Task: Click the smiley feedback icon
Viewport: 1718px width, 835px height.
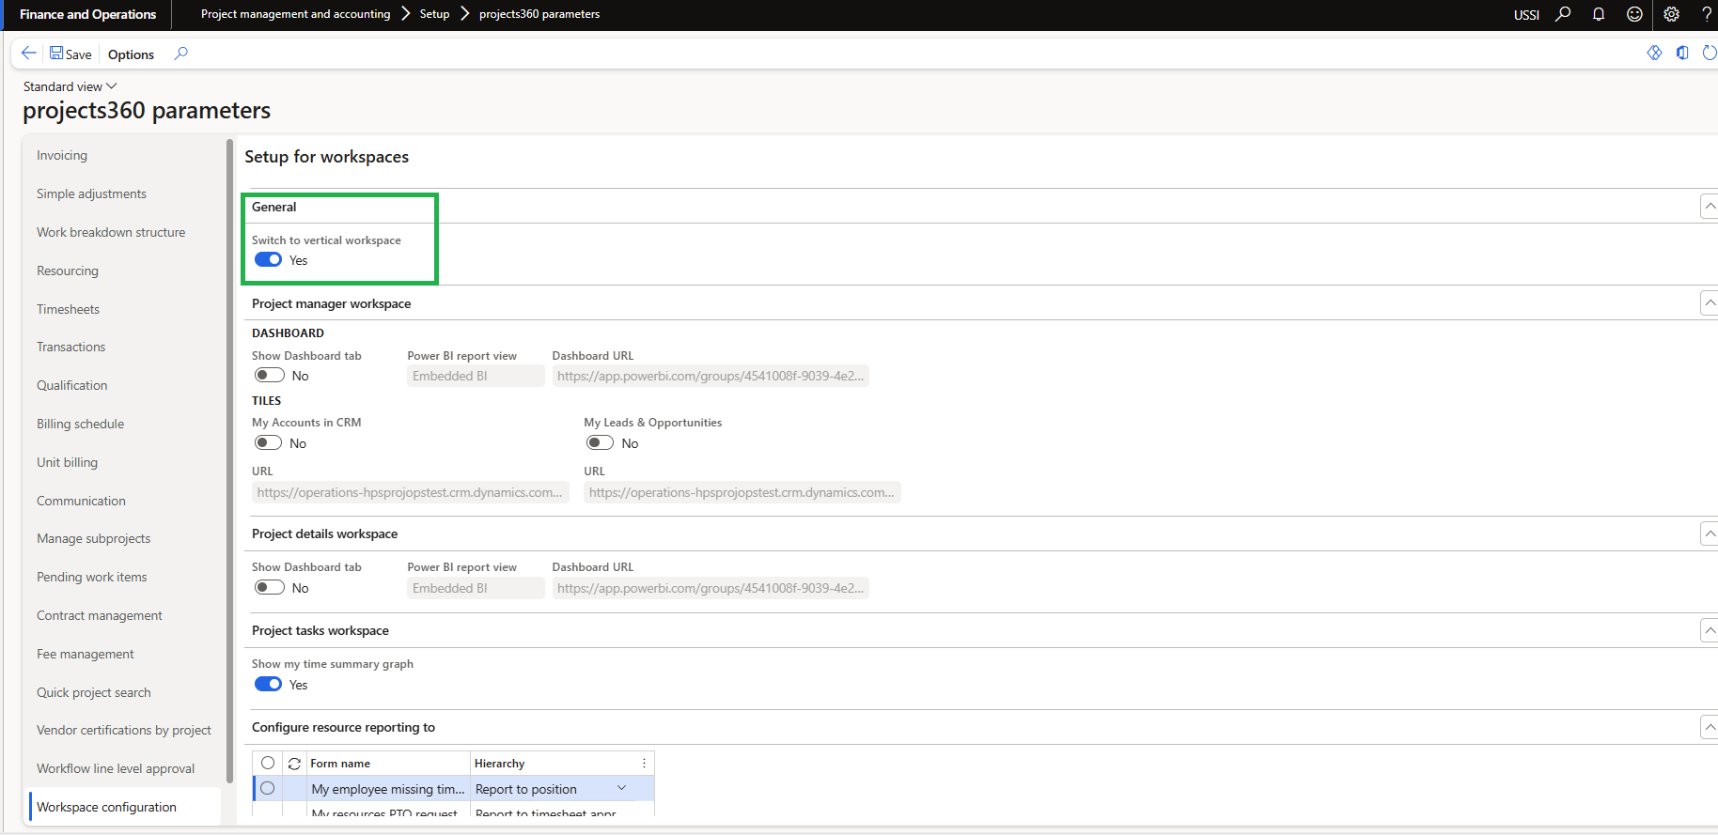Action: (1634, 14)
